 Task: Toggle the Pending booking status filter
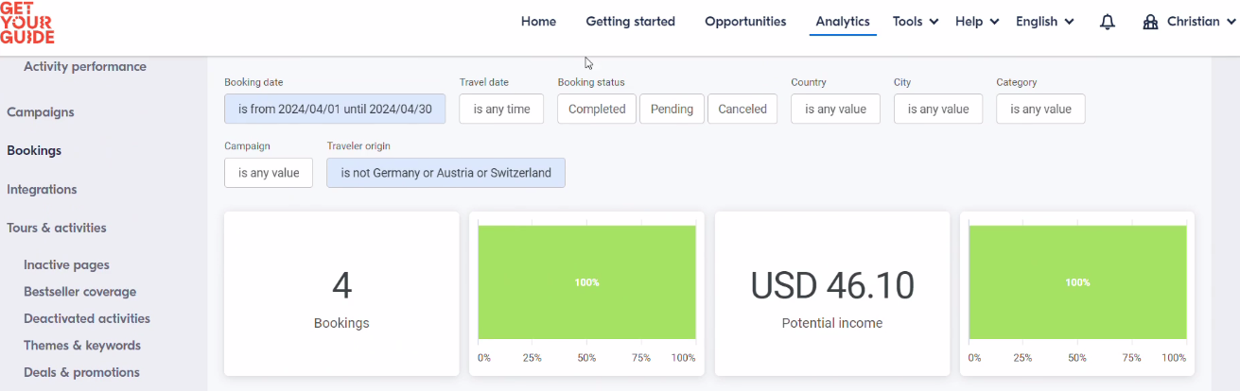672,109
